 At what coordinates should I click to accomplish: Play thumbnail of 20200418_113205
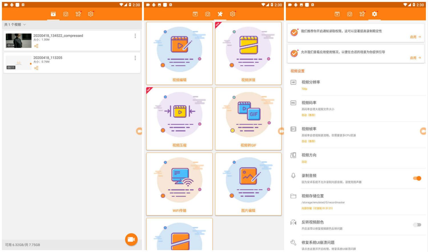point(19,63)
